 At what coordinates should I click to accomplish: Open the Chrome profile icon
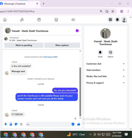122,11
